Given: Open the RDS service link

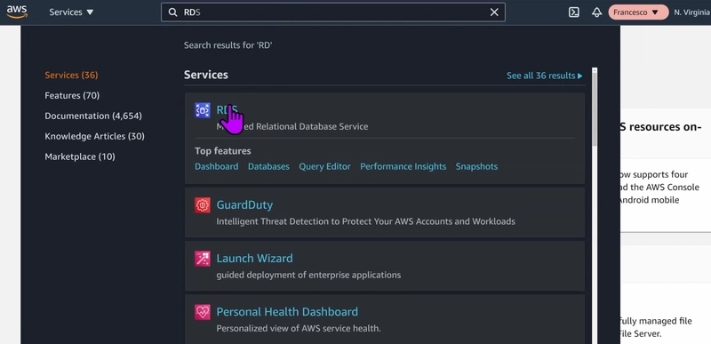Looking at the screenshot, I should pyautogui.click(x=227, y=109).
